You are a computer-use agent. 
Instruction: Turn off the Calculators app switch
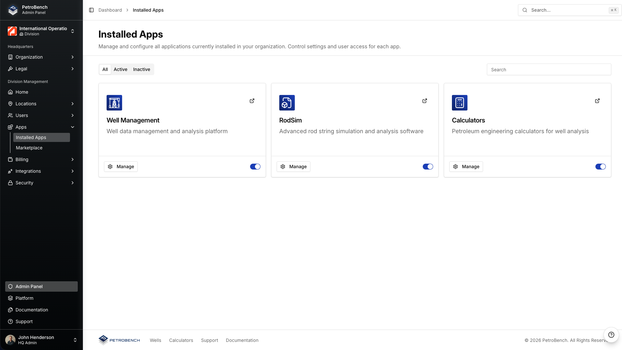pos(601,166)
